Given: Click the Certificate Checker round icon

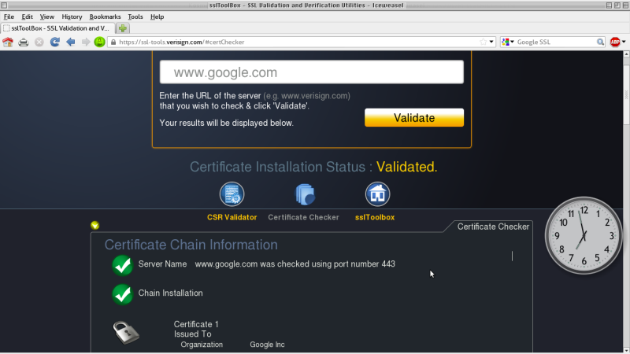Looking at the screenshot, I should (305, 194).
